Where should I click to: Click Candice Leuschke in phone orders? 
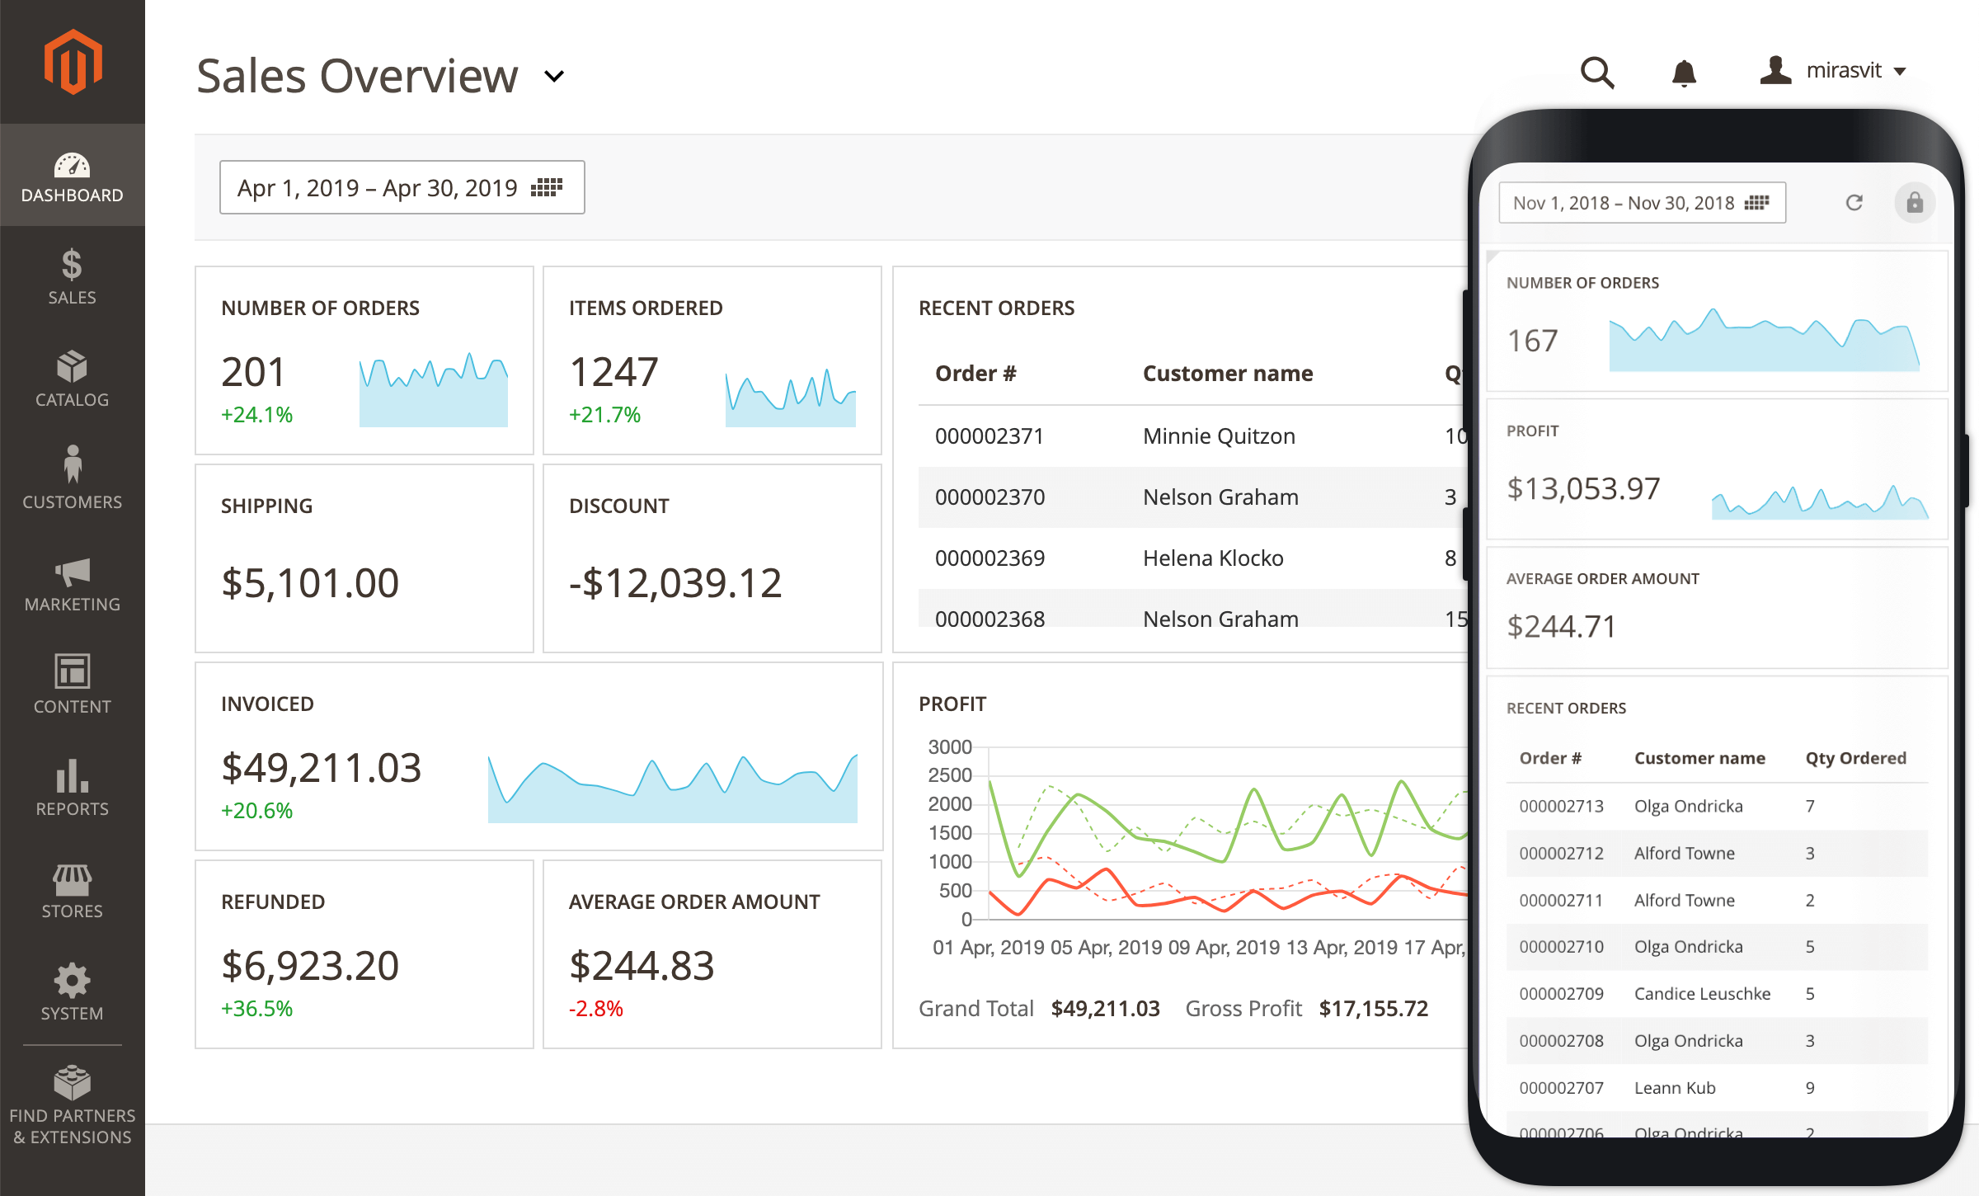[1702, 994]
